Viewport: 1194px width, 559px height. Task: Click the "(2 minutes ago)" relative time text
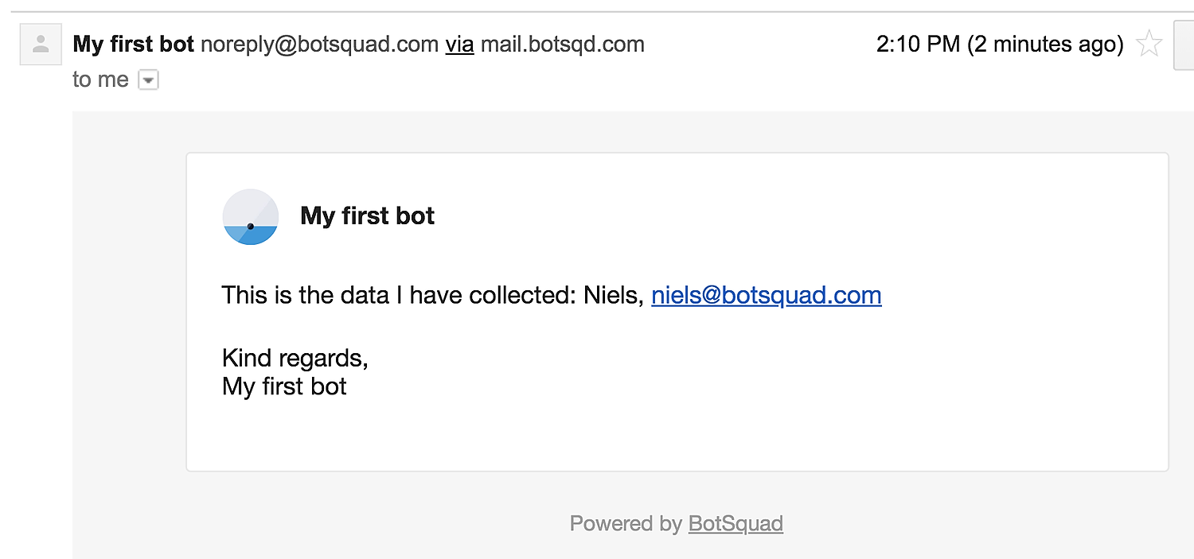1045,45
